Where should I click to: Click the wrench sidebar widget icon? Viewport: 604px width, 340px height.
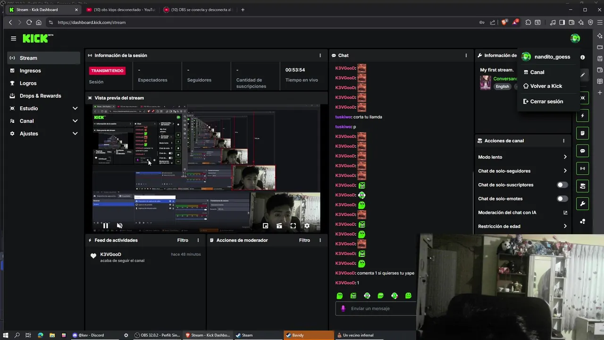click(583, 204)
